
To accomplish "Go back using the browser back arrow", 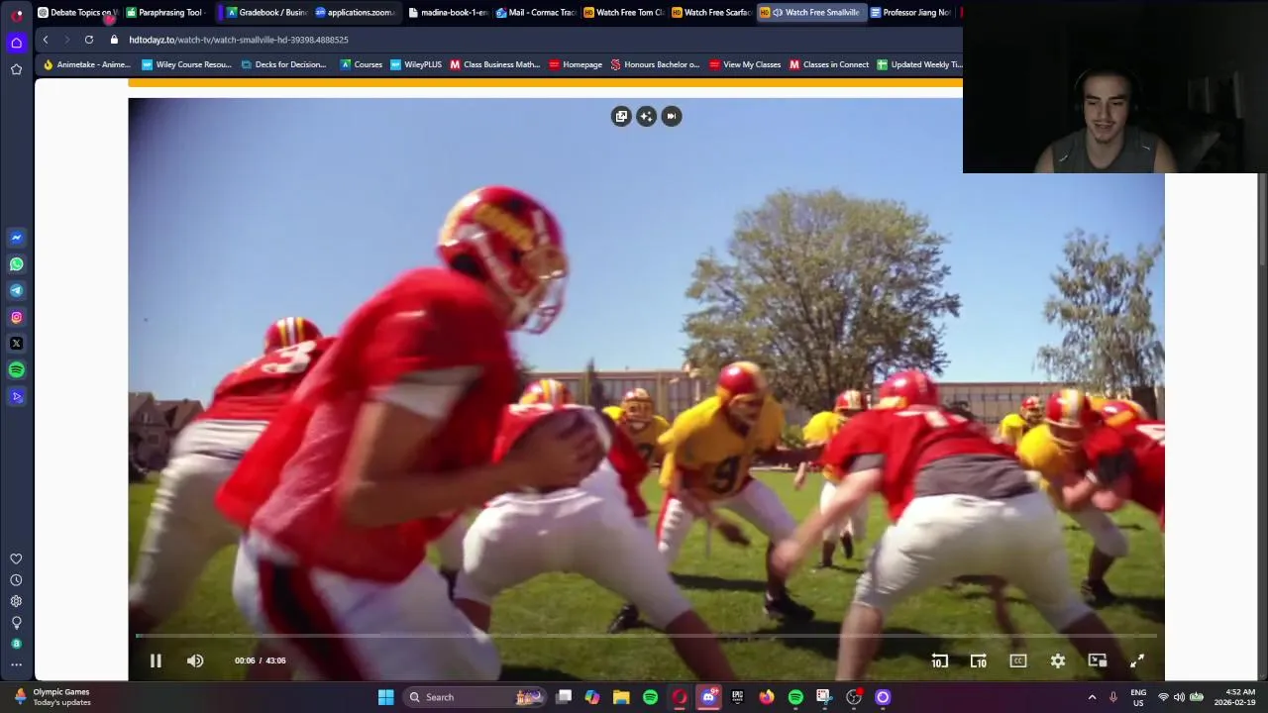I will pyautogui.click(x=45, y=40).
